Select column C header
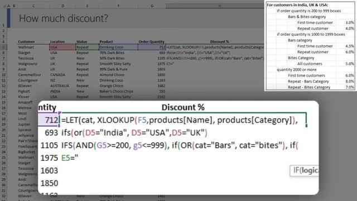This screenshot has width=357, height=201. pyautogui.click(x=33, y=6)
